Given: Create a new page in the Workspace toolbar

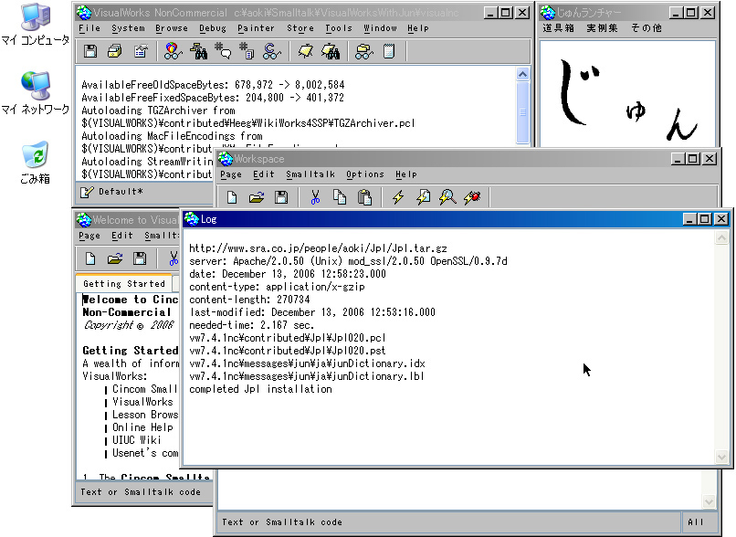Looking at the screenshot, I should coord(232,197).
